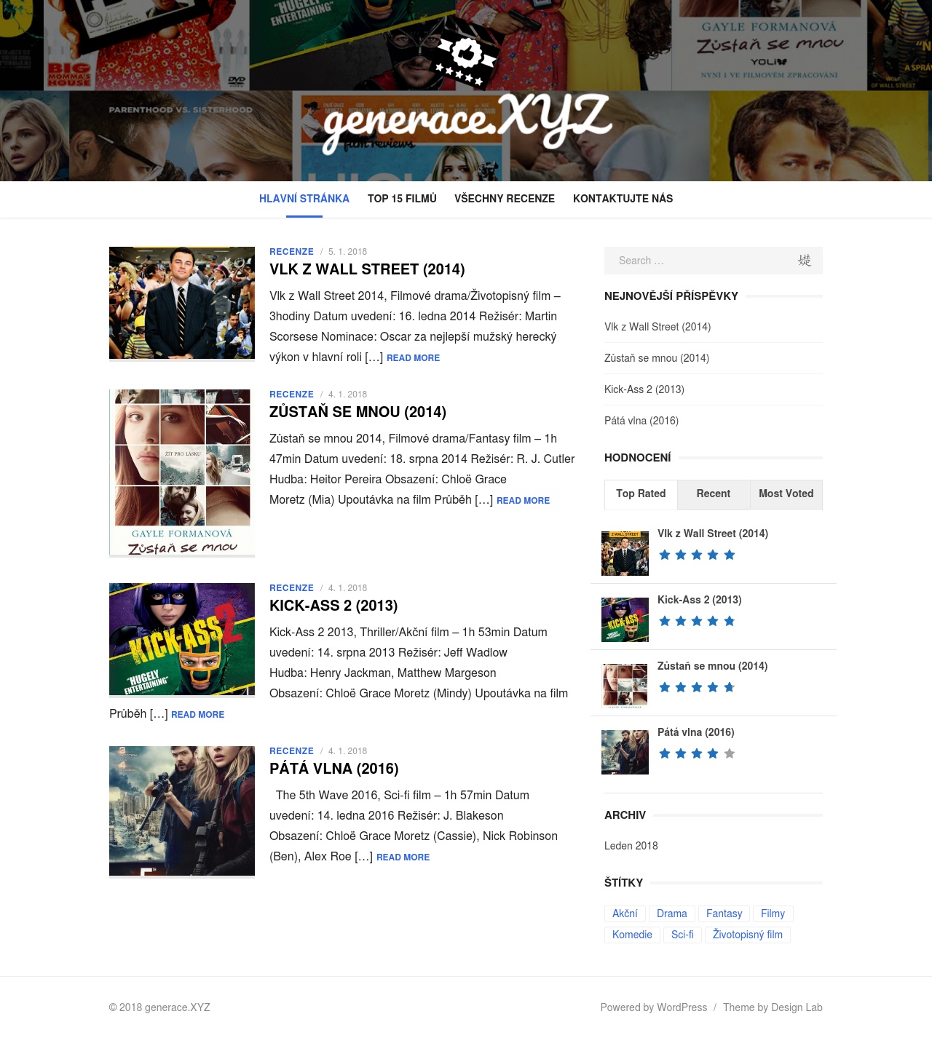Select the Komedie tag

coord(632,935)
